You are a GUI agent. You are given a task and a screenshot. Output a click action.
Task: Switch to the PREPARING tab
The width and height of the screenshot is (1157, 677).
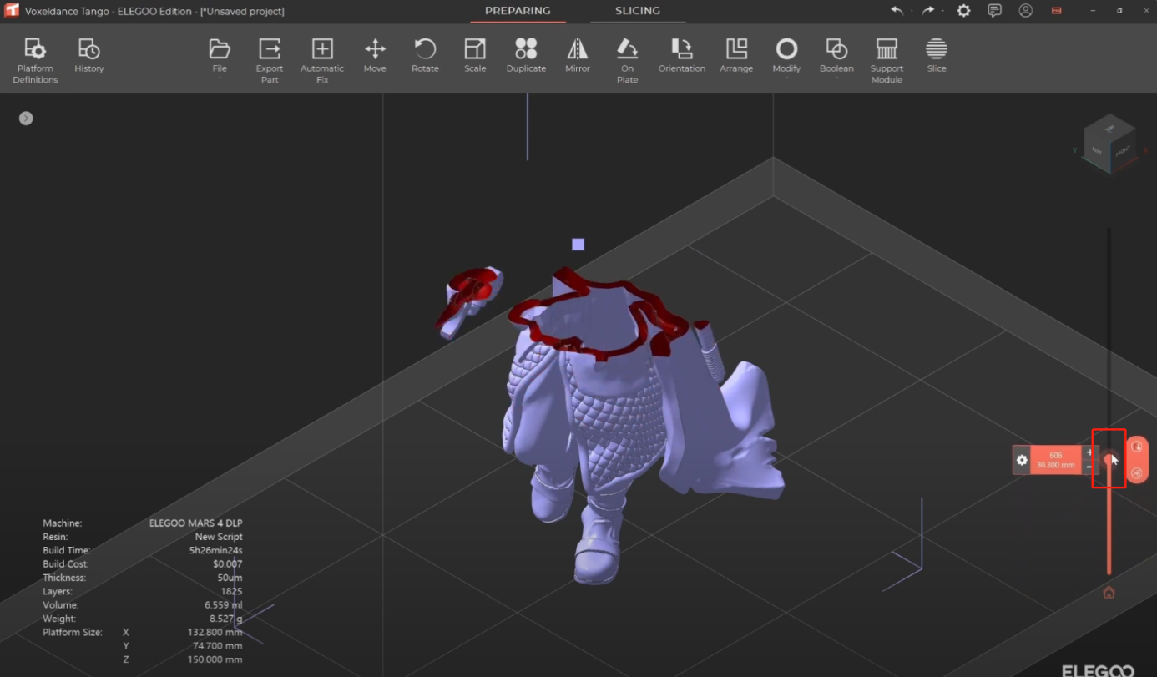[x=518, y=11]
